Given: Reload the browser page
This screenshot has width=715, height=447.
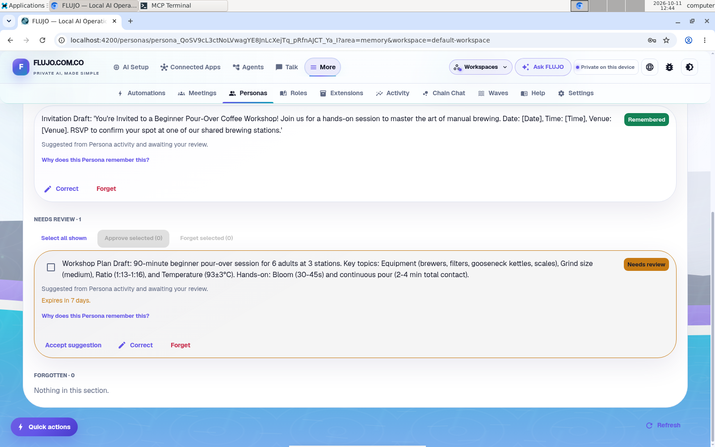Looking at the screenshot, I should click(x=42, y=40).
